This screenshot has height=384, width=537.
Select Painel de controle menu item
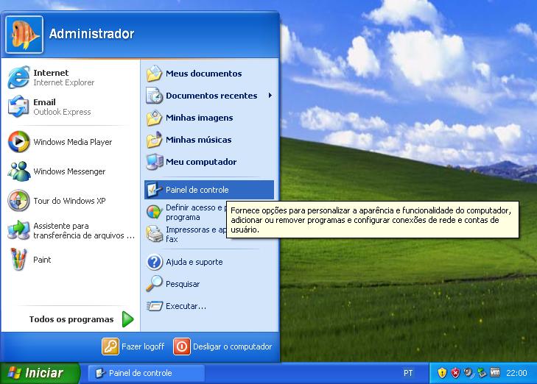tap(197, 190)
